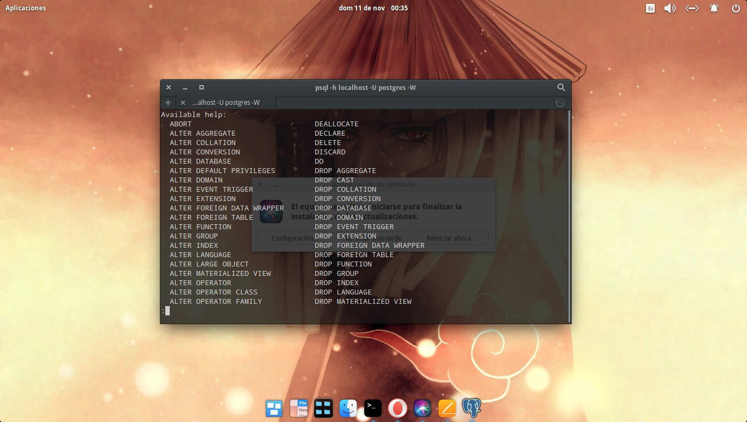Click the terminal's vertical scrollbar
Viewport: 747px width, 422px height.
pyautogui.click(x=568, y=216)
